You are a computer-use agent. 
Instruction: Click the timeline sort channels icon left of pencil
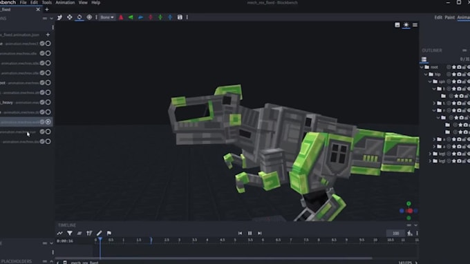pos(89,233)
